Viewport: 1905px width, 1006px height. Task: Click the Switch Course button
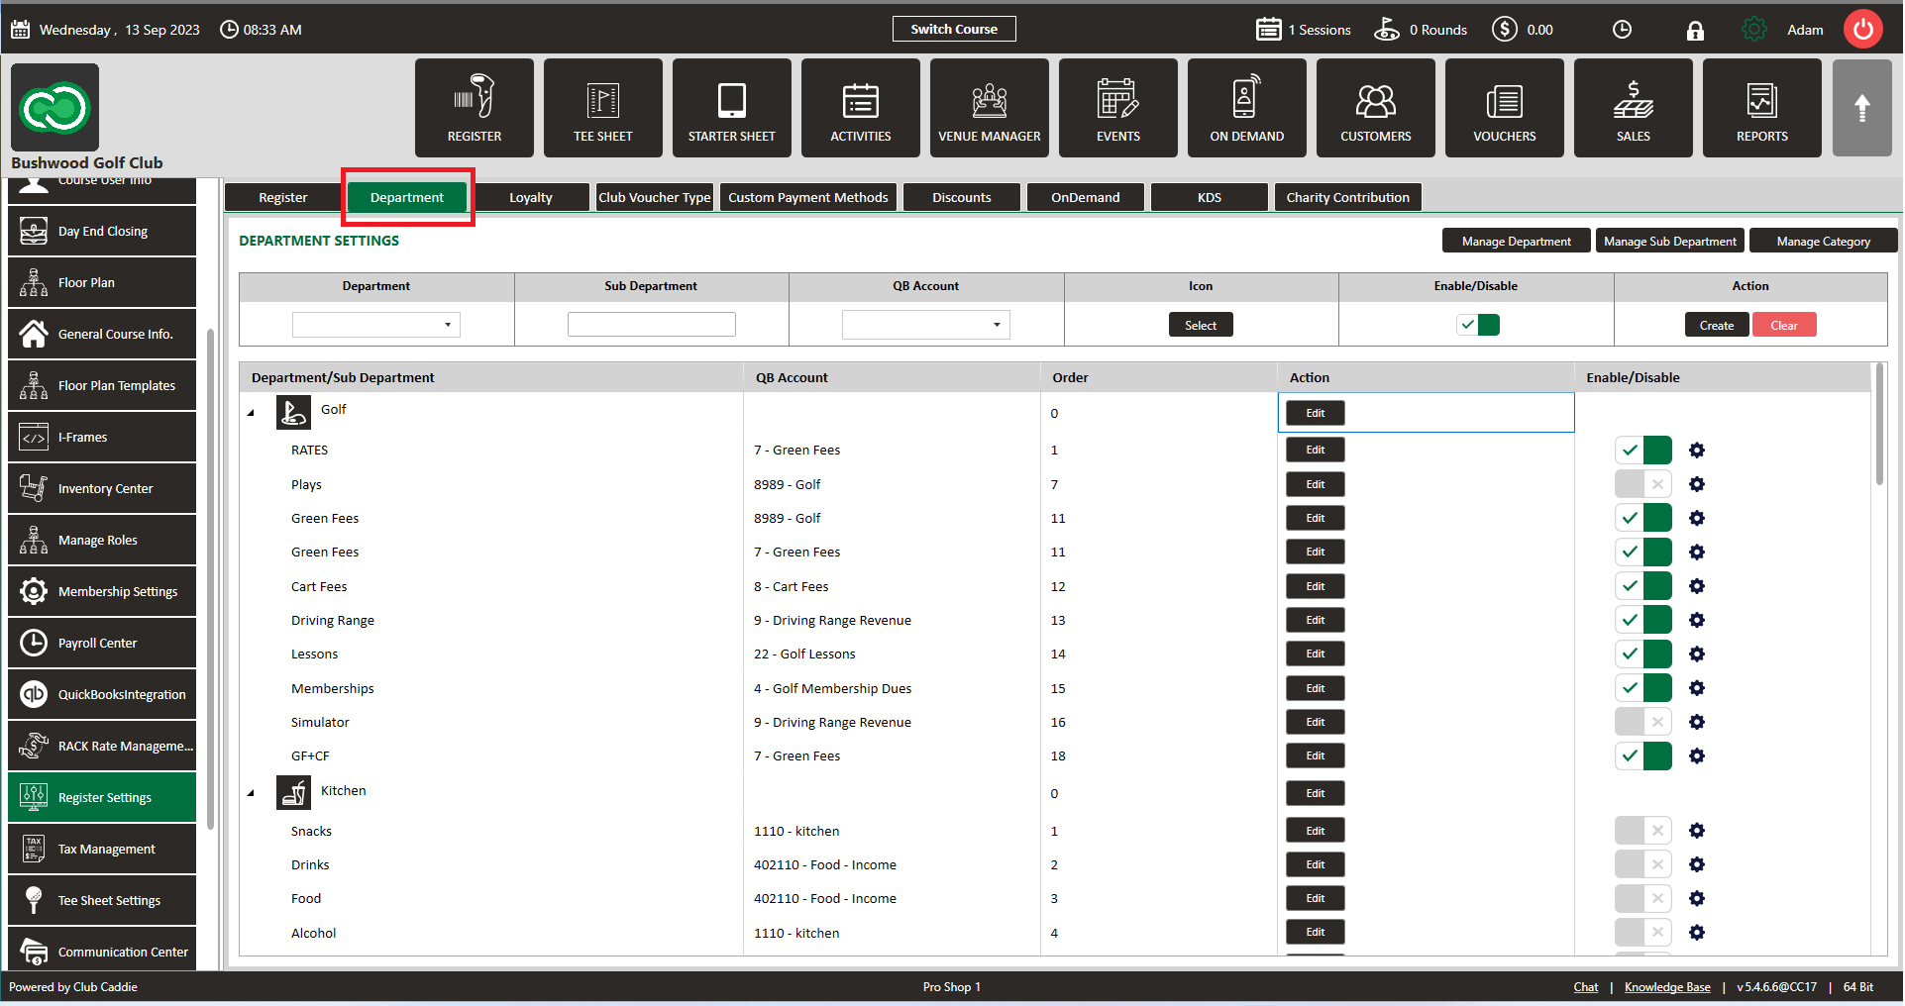(954, 29)
